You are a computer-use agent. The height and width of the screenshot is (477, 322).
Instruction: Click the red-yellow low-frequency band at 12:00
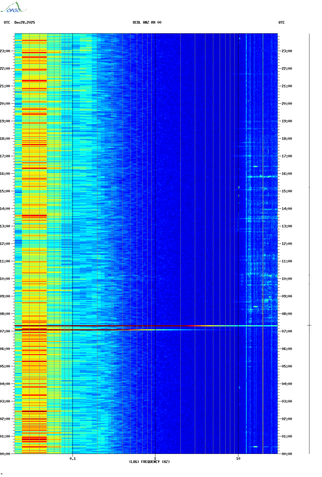(x=34, y=244)
